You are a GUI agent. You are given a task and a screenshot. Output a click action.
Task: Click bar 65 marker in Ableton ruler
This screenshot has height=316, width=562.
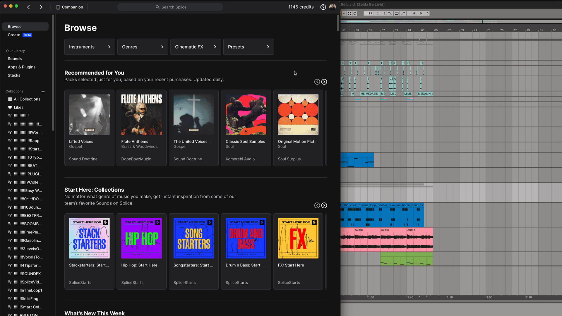coord(436,30)
